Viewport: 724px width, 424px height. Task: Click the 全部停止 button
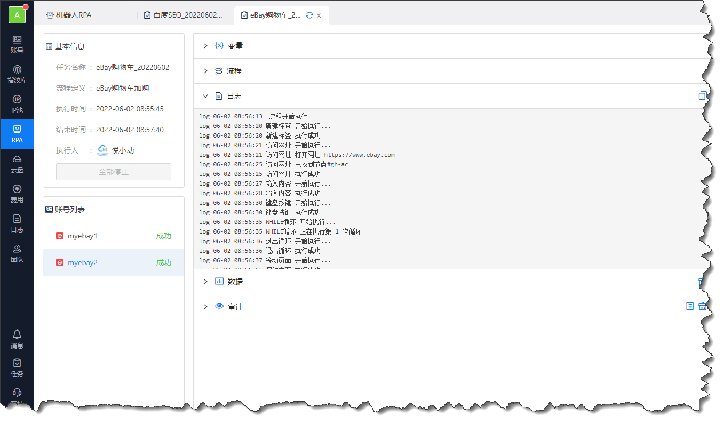pyautogui.click(x=114, y=172)
